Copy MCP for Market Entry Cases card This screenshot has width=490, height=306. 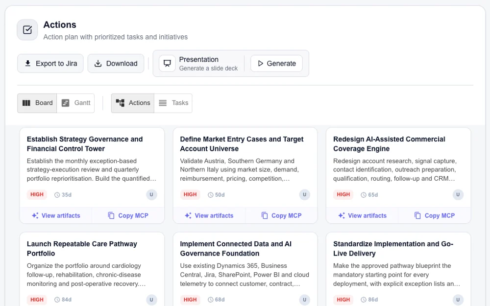point(281,215)
